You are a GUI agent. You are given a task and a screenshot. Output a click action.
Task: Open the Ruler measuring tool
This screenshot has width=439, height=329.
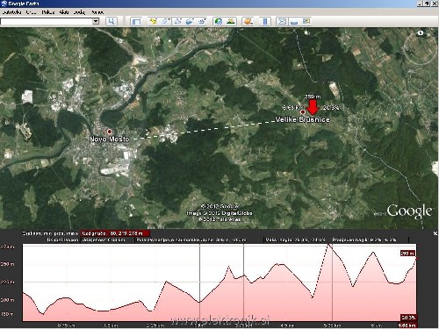(265, 21)
